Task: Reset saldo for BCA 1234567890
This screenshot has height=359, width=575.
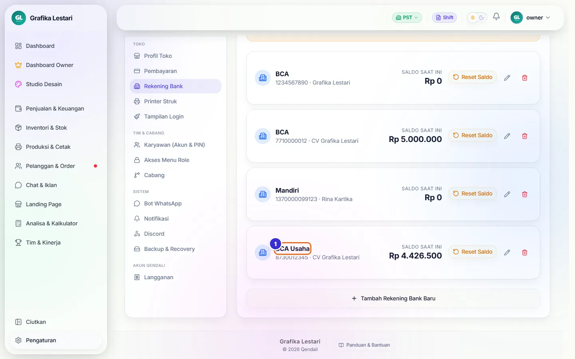Action: pyautogui.click(x=473, y=77)
